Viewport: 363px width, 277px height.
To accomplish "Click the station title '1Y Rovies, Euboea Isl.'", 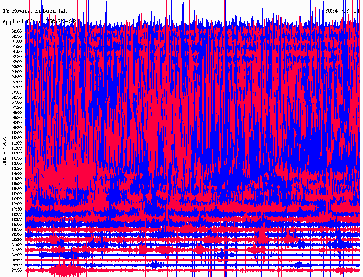I will tap(34, 11).
